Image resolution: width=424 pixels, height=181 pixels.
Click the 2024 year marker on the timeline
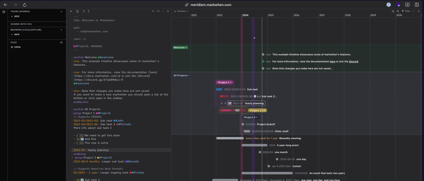(x=245, y=15)
